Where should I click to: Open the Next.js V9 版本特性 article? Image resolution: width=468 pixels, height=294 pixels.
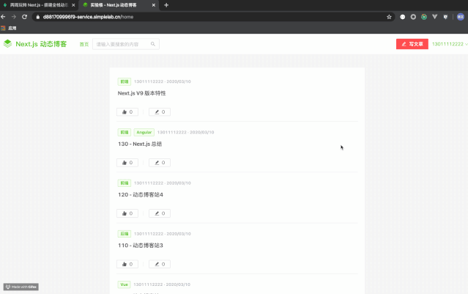(141, 93)
